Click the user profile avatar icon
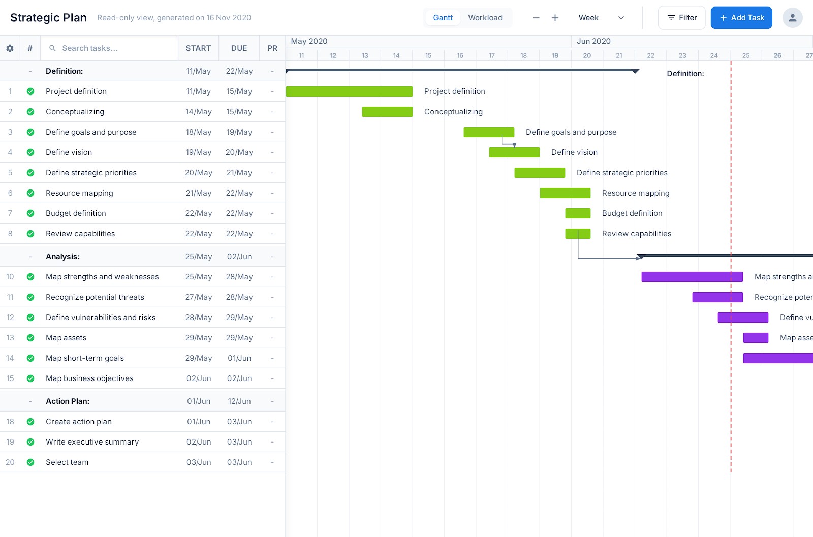Image resolution: width=813 pixels, height=537 pixels. coord(792,17)
